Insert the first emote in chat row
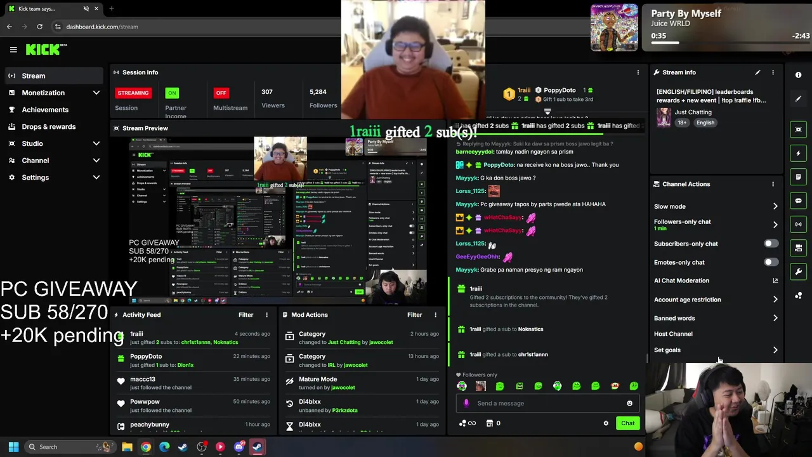 click(x=461, y=386)
